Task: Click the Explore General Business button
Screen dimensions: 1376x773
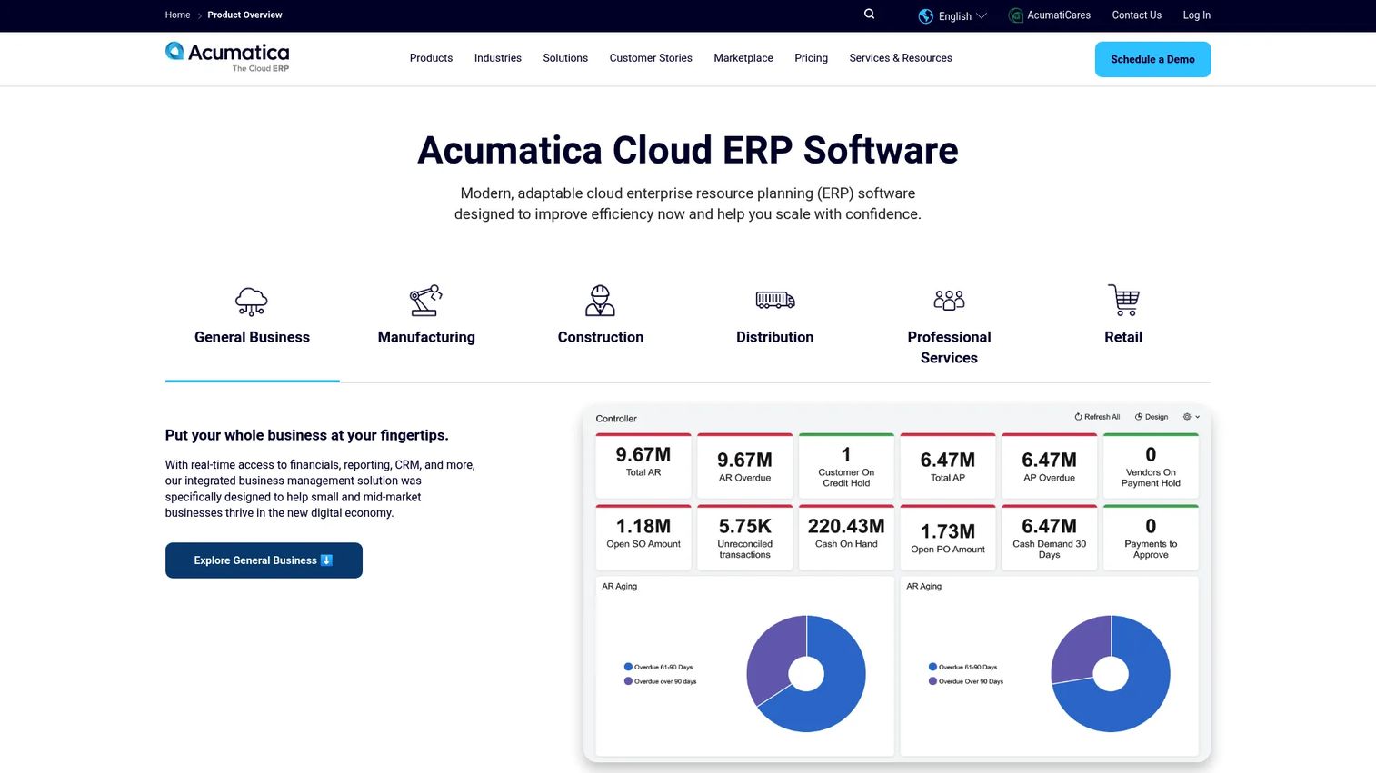Action: point(264,560)
